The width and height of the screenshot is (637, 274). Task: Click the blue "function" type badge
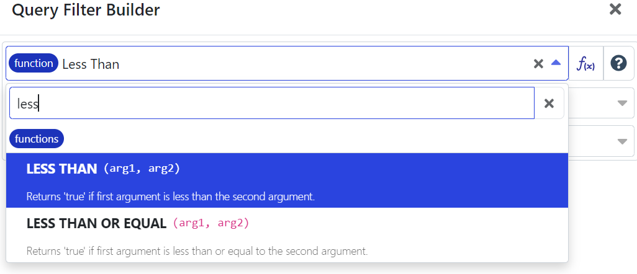34,63
